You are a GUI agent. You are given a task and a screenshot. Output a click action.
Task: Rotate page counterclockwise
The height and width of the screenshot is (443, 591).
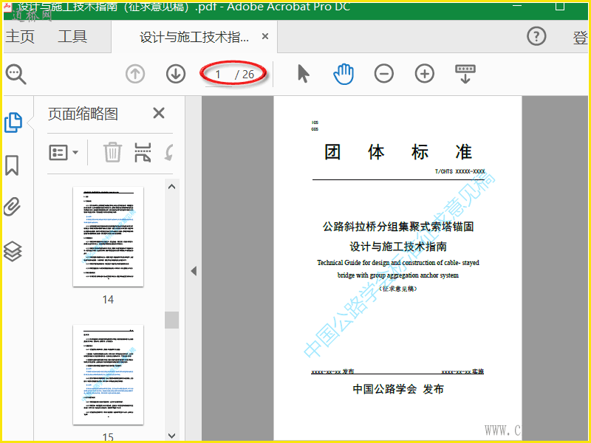click(x=169, y=152)
